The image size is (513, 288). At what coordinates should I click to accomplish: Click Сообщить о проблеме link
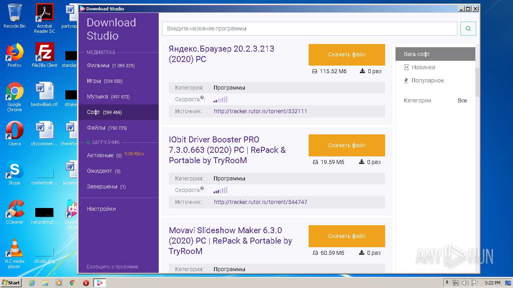click(112, 266)
